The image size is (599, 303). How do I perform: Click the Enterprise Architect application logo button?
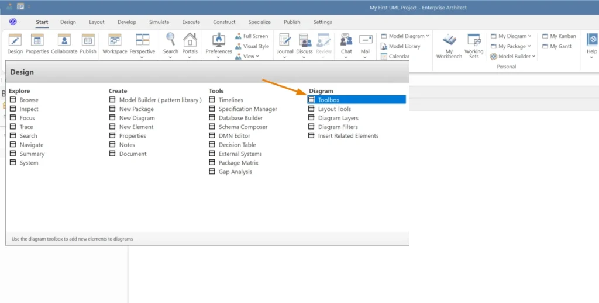pyautogui.click(x=13, y=22)
